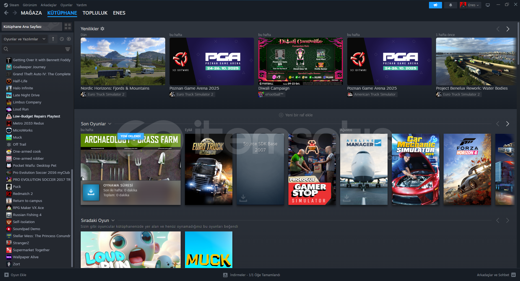The image size is (520, 281).
Task: Open Arkadaşlar ve Sohbet
Action: click(x=496, y=275)
